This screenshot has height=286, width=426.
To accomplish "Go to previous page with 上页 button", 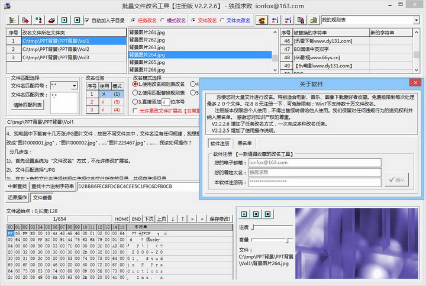I will (162, 219).
